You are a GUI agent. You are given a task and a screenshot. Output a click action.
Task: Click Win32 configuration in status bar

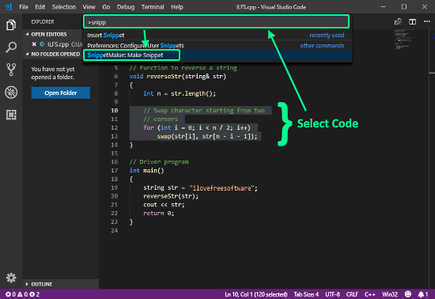[x=390, y=294]
